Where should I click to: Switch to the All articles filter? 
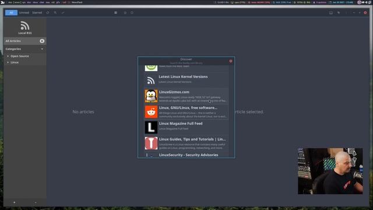tap(11, 13)
